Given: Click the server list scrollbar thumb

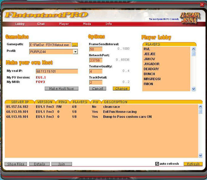Looking at the screenshot, I should click(200, 111).
